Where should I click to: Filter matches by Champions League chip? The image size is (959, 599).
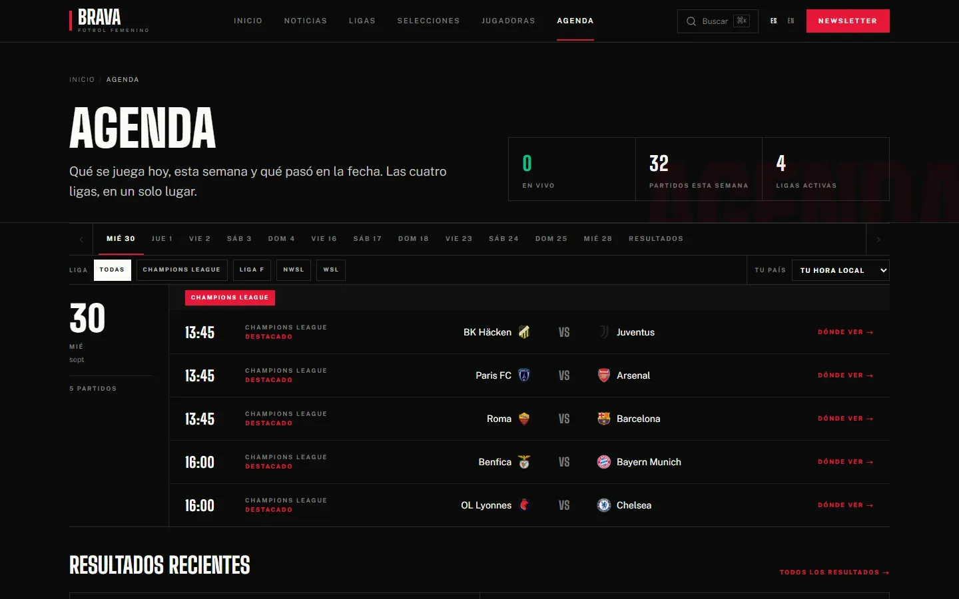point(182,270)
